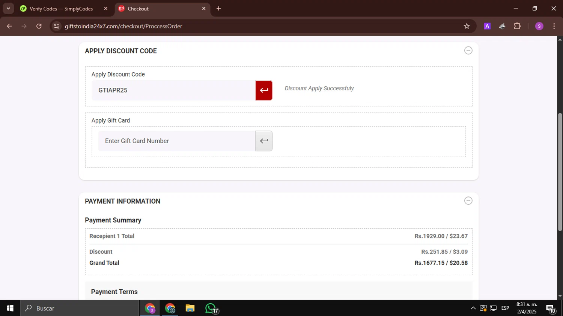Submit discount code with red arrow button

click(264, 90)
